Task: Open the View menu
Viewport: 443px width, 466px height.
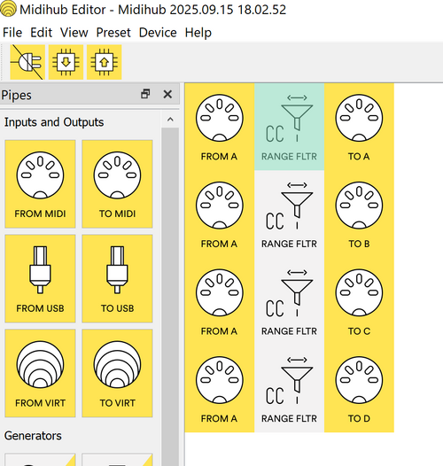Action: [x=74, y=33]
